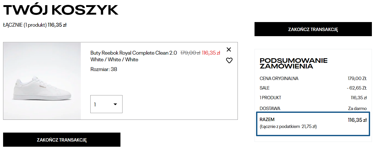This screenshot has width=376, height=149.
Task: Add product to wishlist with heart icon
Action: click(229, 61)
